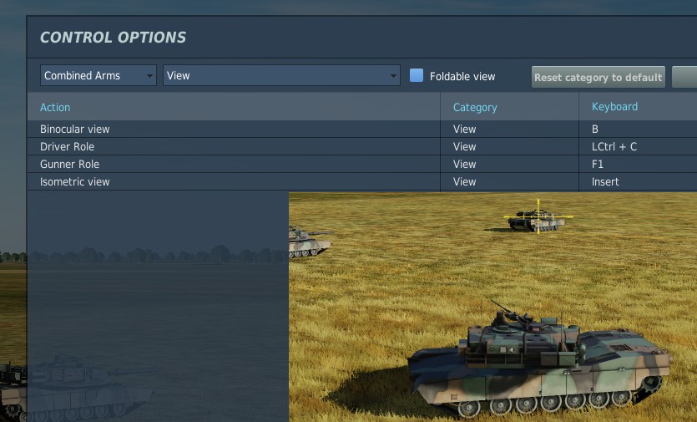Click the arrow on the Combined Arms dropdown

pyautogui.click(x=149, y=76)
